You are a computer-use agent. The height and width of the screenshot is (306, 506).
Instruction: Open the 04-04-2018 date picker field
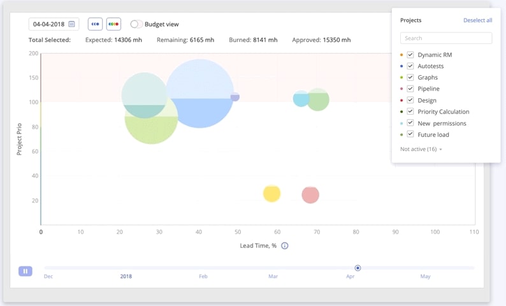tap(48, 24)
